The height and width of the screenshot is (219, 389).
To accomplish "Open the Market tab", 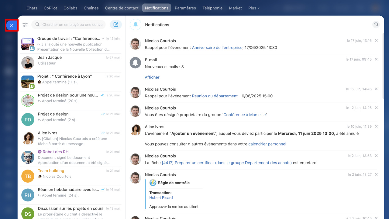I will click(236, 8).
